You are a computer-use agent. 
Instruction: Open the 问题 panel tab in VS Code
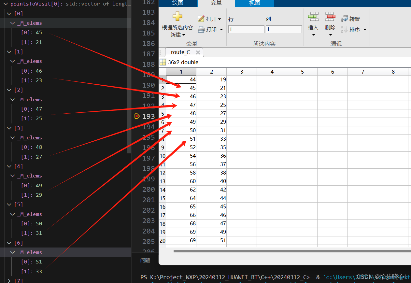click(145, 260)
